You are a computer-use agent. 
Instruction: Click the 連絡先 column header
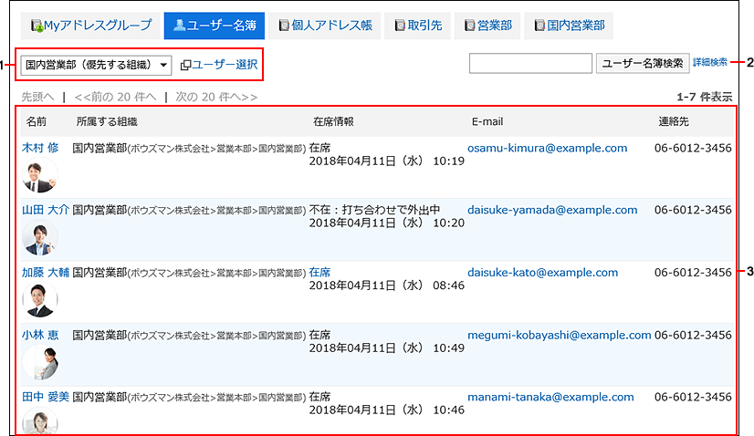pyautogui.click(x=674, y=121)
